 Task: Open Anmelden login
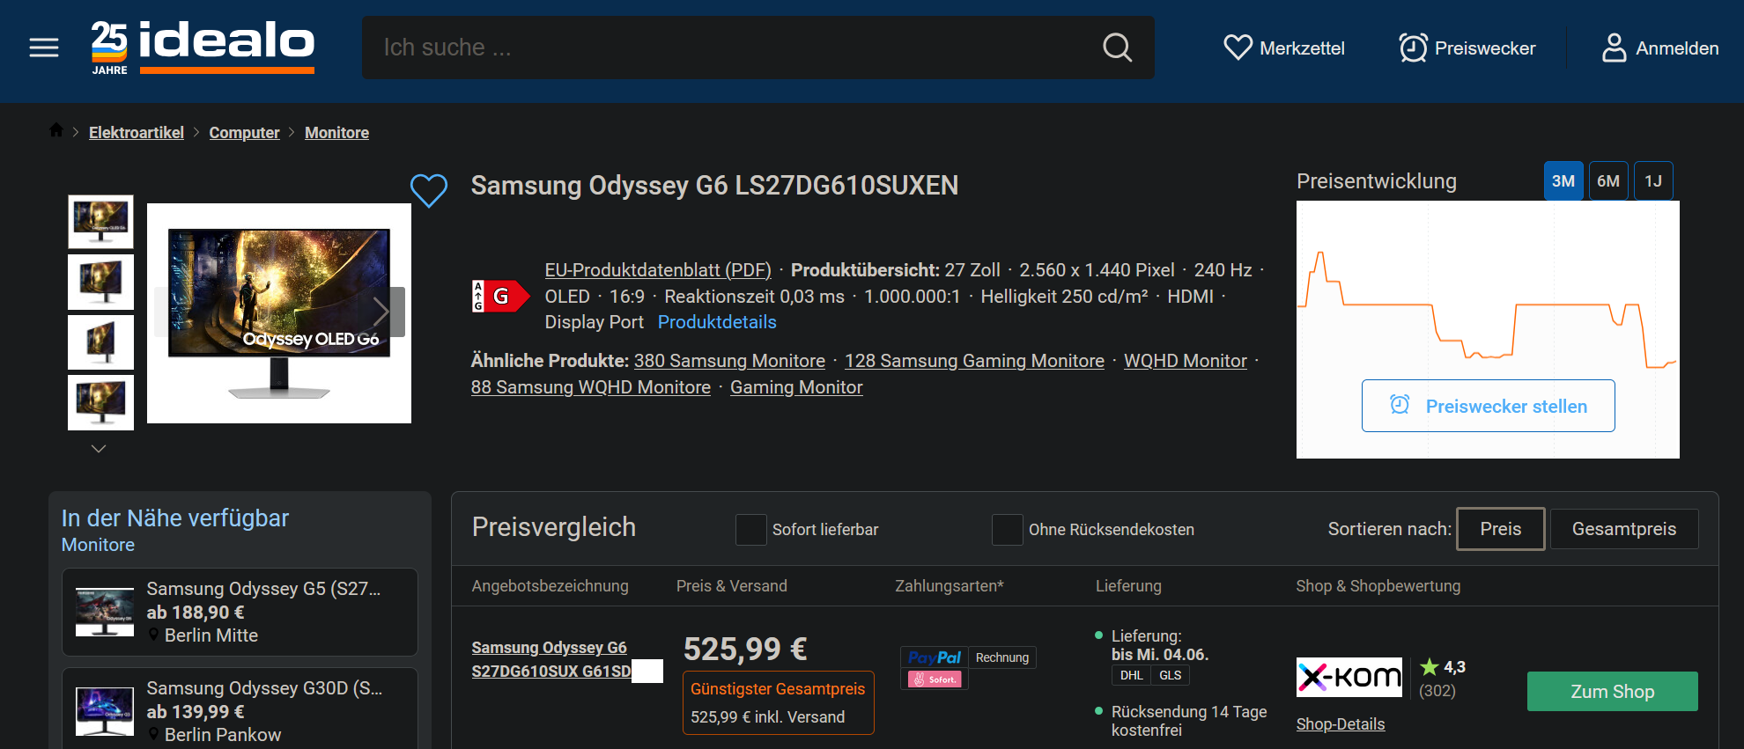[1659, 48]
